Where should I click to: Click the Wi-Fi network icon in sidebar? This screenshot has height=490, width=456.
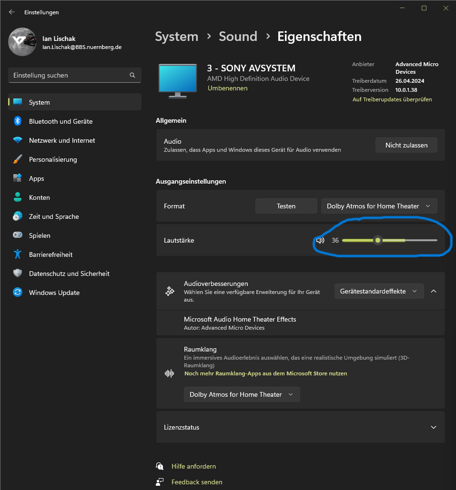point(18,140)
